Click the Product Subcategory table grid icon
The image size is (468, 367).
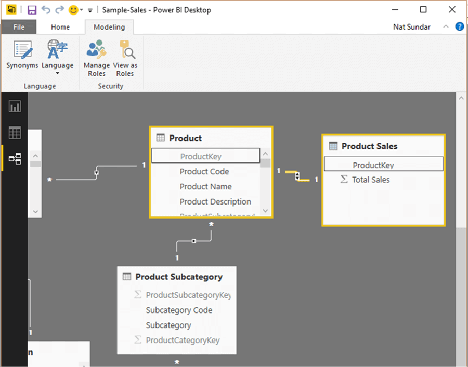[x=127, y=277]
